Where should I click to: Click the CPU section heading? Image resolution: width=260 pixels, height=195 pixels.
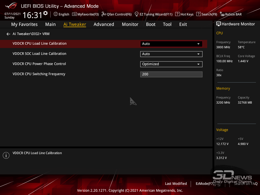219,33
